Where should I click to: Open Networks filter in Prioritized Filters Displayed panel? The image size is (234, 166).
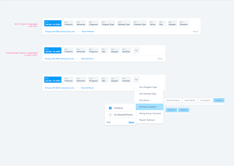click(81, 50)
